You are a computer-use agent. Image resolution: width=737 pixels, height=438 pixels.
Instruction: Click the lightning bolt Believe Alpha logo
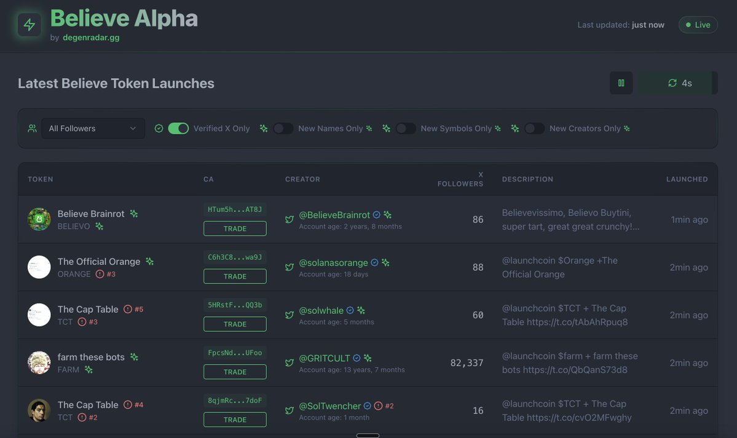29,25
